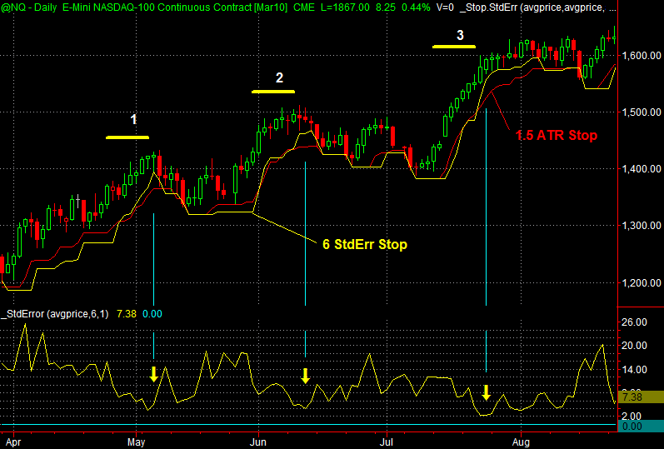Select the yellow bar under number 2
The width and height of the screenshot is (664, 449).
(x=279, y=91)
